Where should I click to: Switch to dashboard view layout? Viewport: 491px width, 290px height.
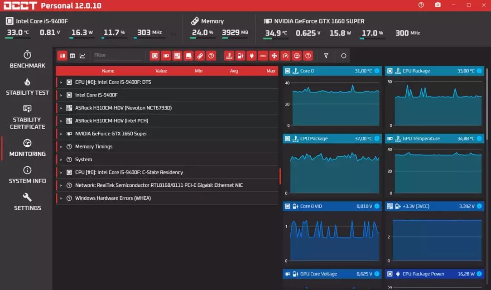[63, 56]
